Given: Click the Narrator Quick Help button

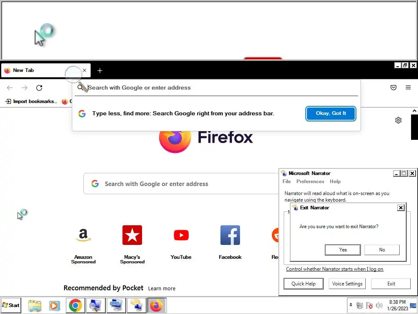Looking at the screenshot, I should [303, 284].
